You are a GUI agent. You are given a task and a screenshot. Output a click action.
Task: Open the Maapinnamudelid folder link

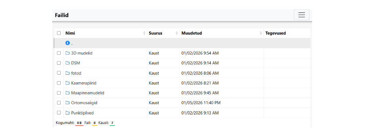[87, 93]
